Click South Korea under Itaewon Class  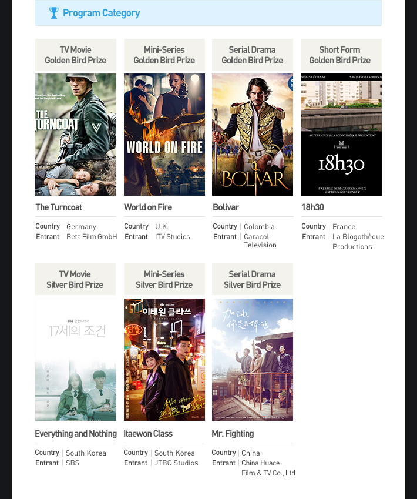point(174,453)
